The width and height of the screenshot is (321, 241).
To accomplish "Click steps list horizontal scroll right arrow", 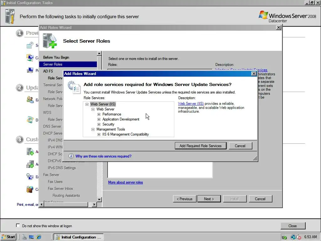I will tap(94, 204).
